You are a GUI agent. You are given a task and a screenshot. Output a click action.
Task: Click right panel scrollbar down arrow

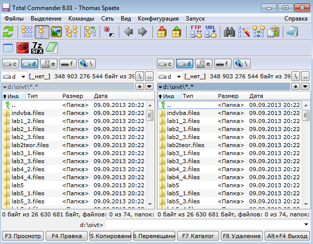point(305,204)
